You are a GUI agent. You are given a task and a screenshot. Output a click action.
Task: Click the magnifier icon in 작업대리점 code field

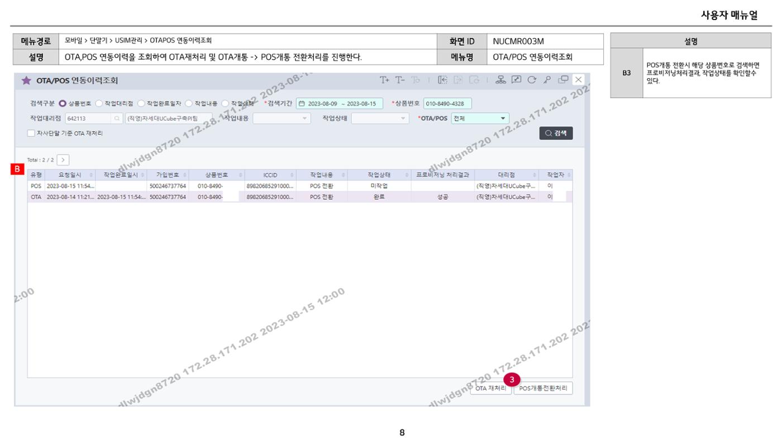pos(118,118)
